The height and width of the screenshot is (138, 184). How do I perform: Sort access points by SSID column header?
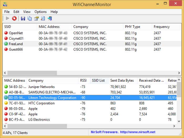click(20, 27)
